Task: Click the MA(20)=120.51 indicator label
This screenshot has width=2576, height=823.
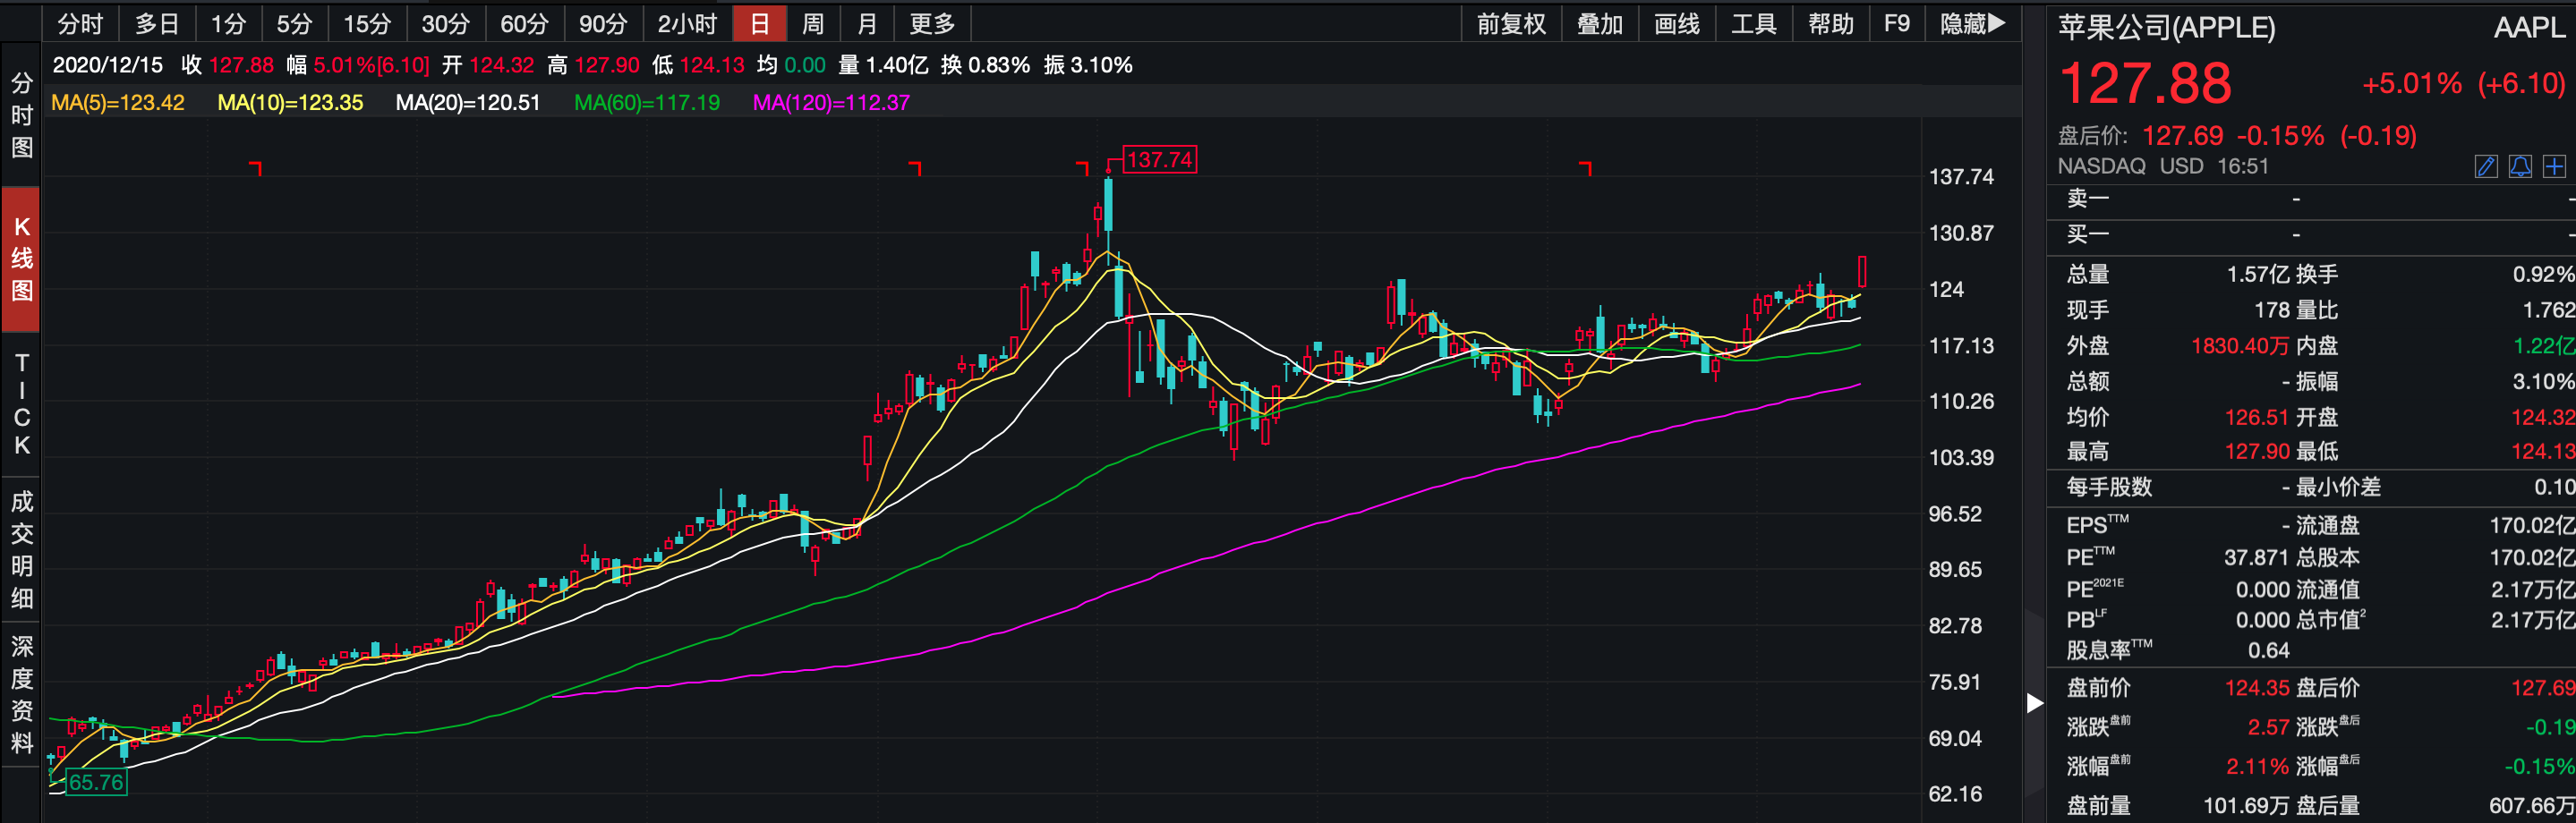Action: (467, 102)
